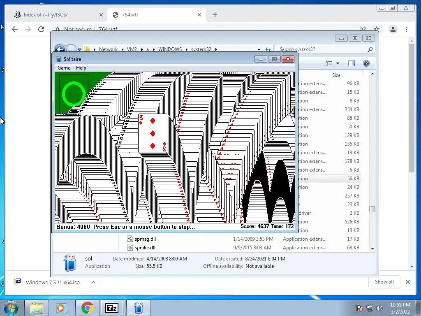Open the view options dropdown arrow
421x316 pixels.
click(338, 63)
